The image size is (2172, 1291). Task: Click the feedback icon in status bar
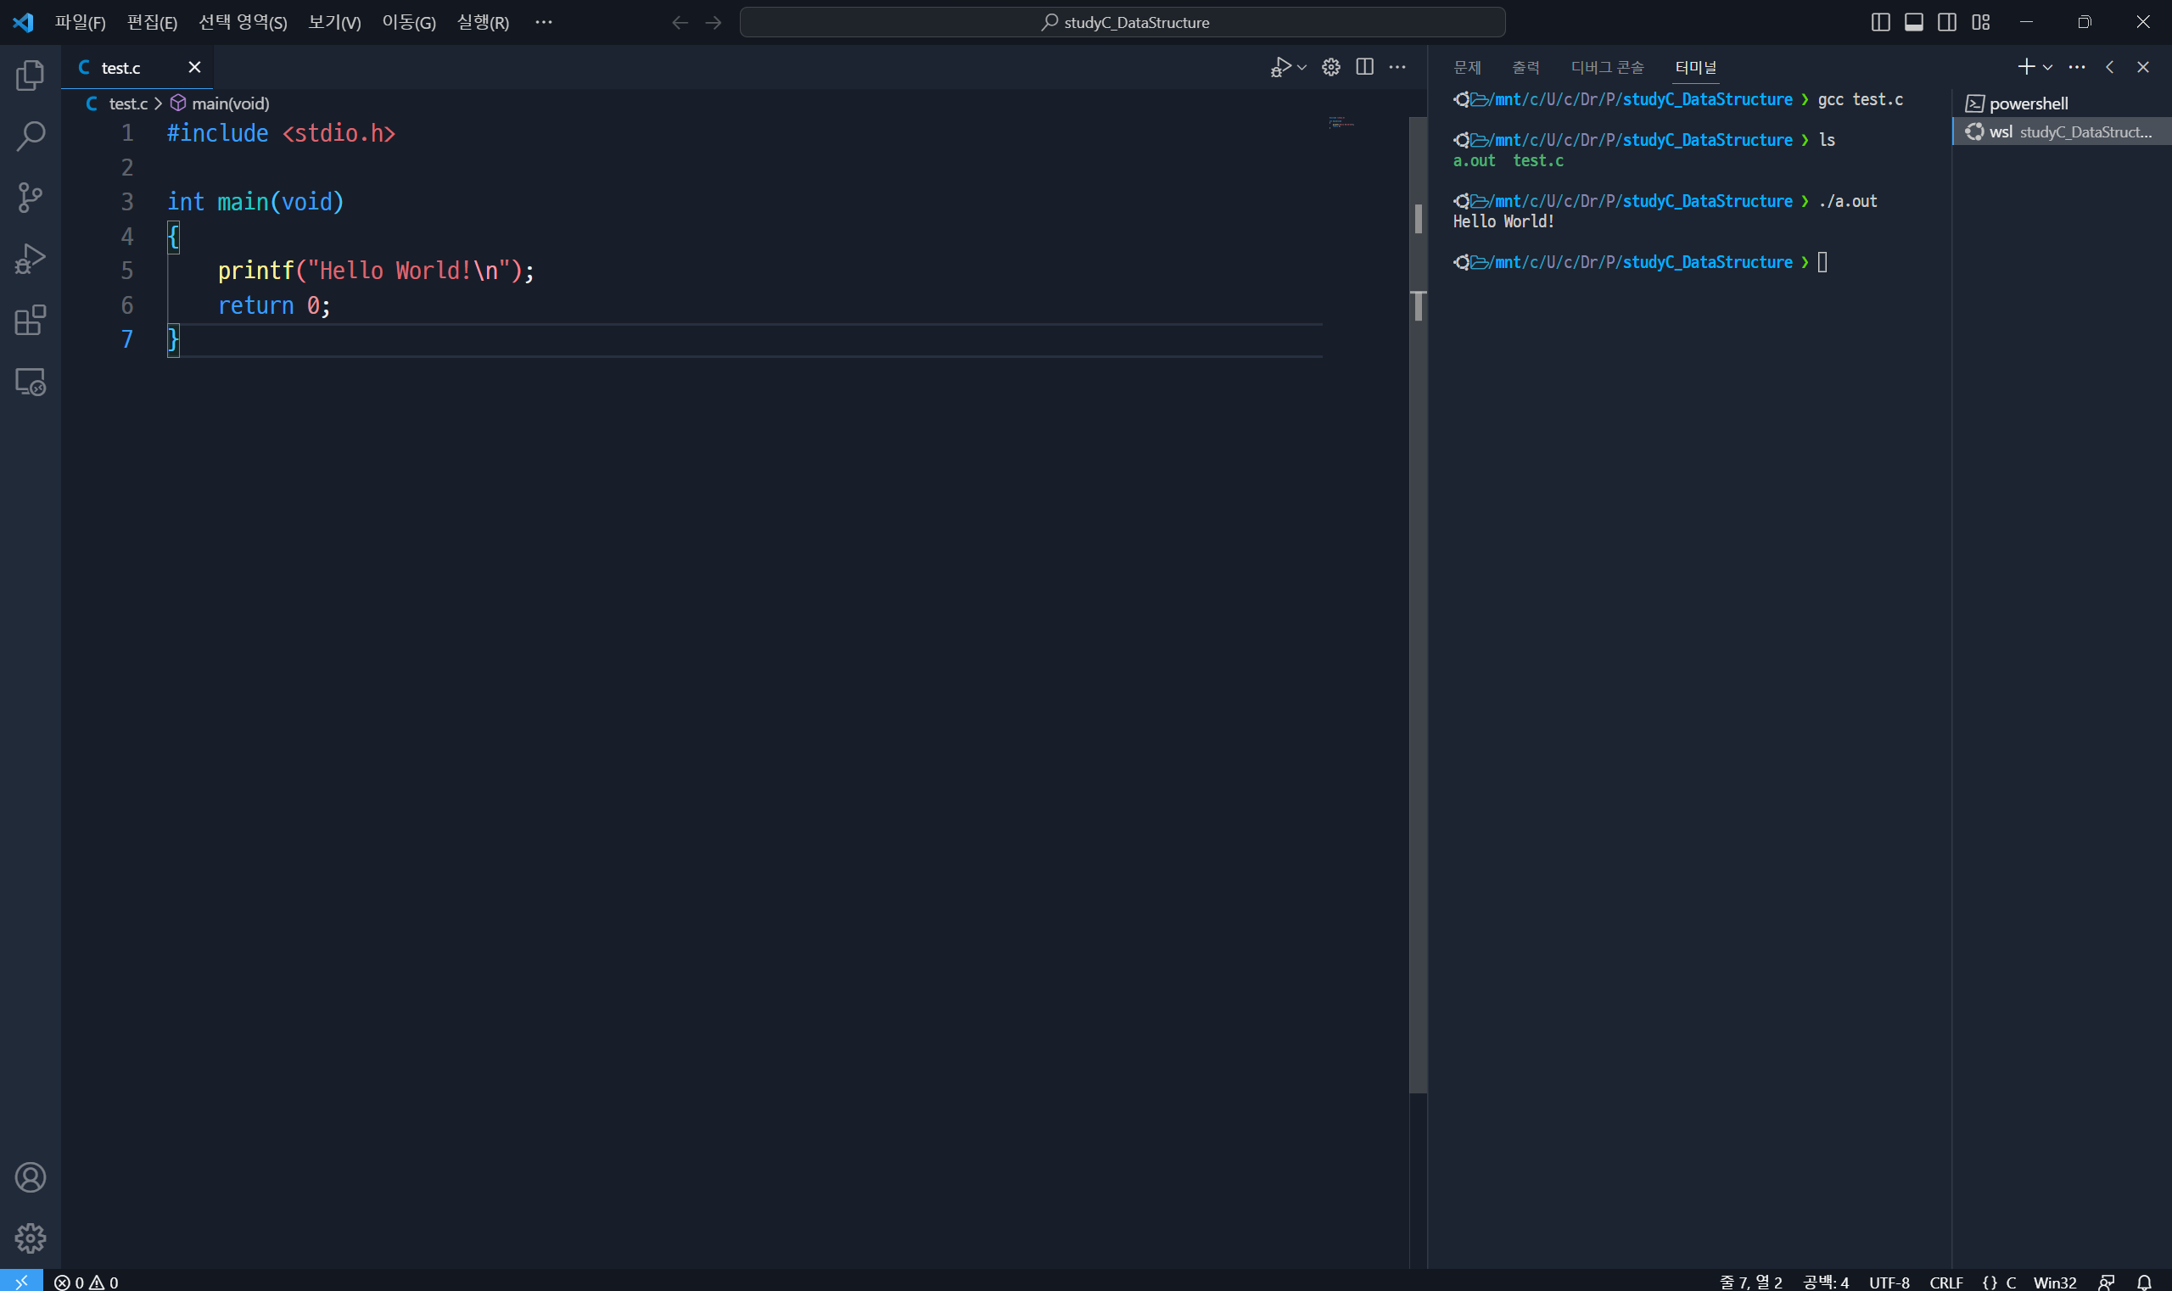(2106, 1282)
